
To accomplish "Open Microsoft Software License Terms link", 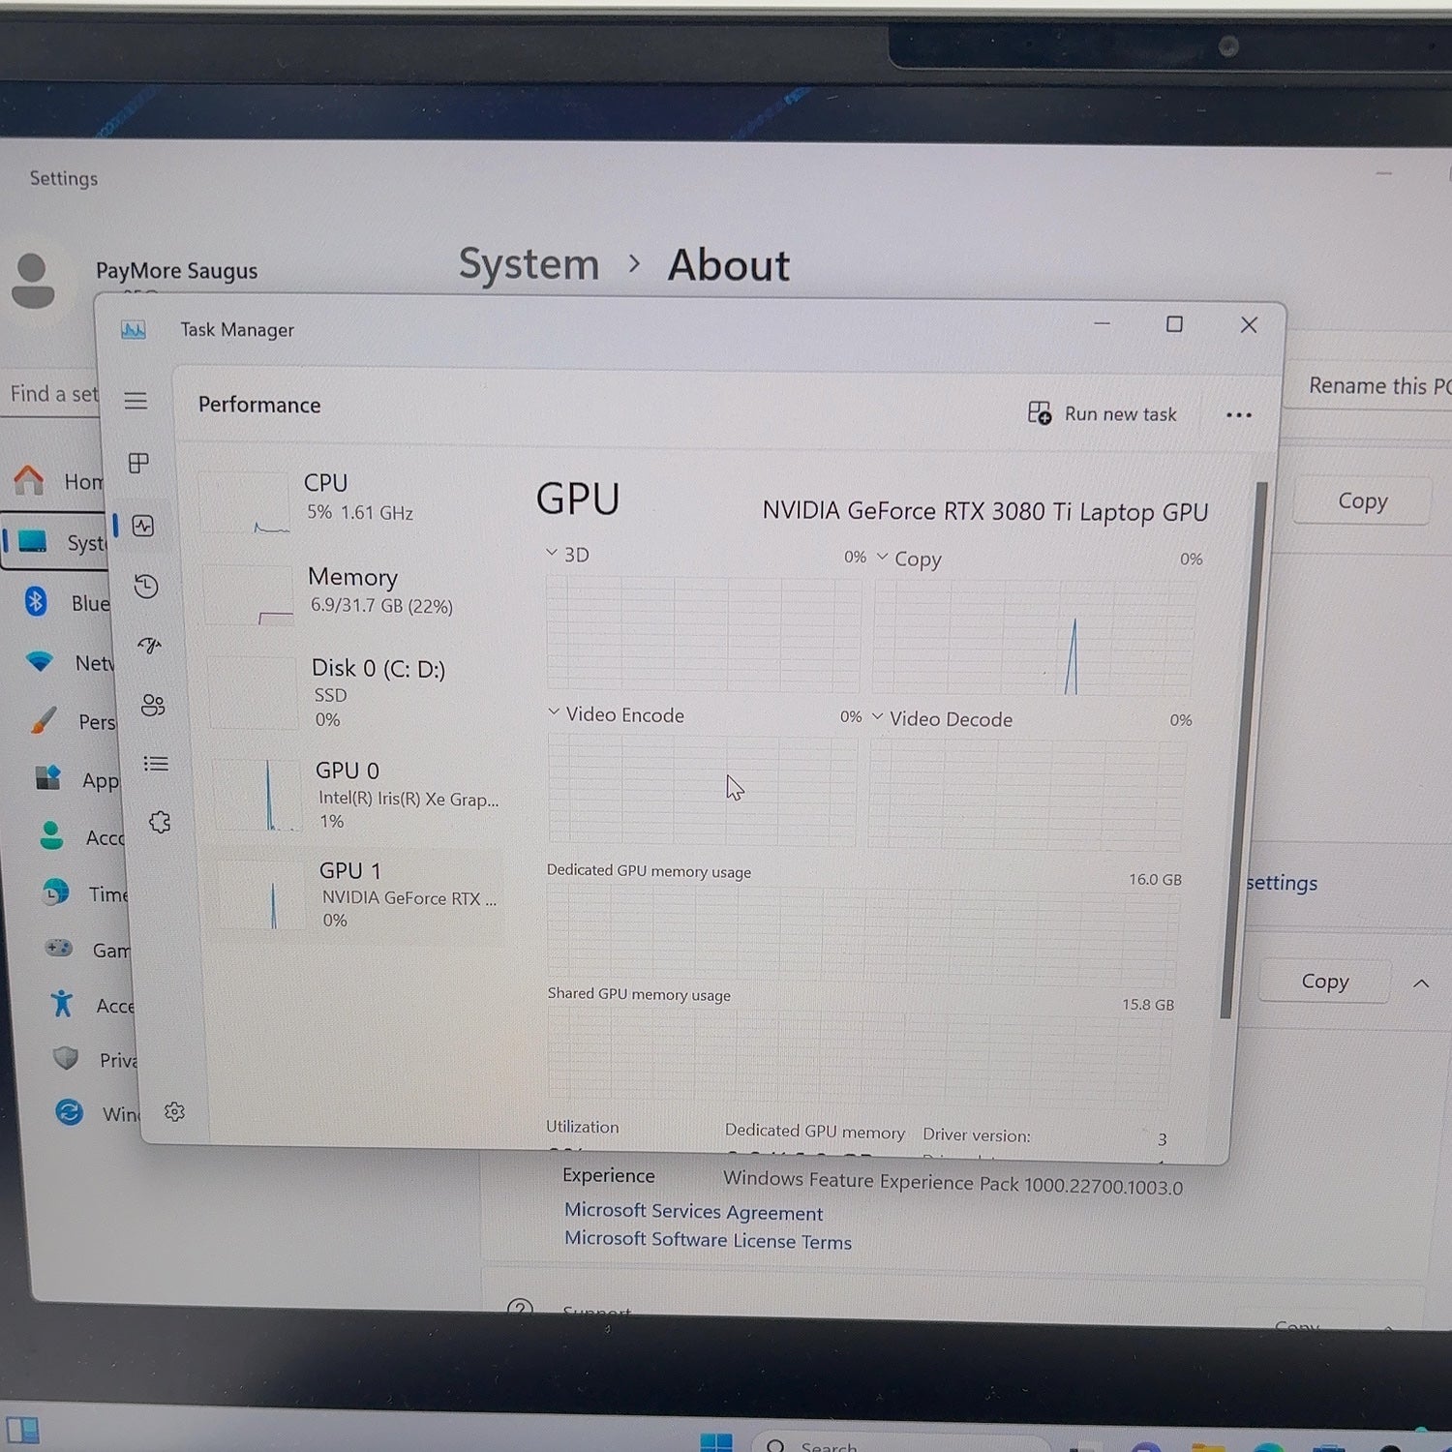I will pyautogui.click(x=708, y=1240).
